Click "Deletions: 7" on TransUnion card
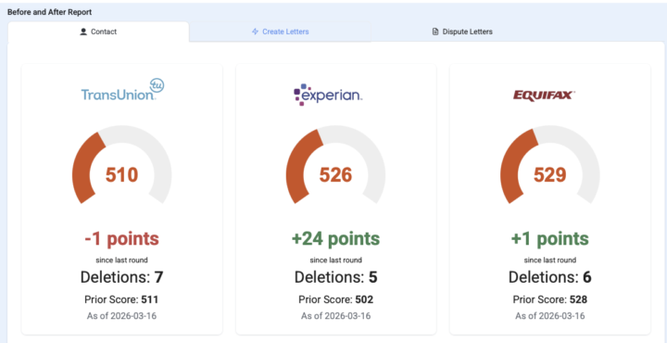667x343 pixels. [121, 277]
